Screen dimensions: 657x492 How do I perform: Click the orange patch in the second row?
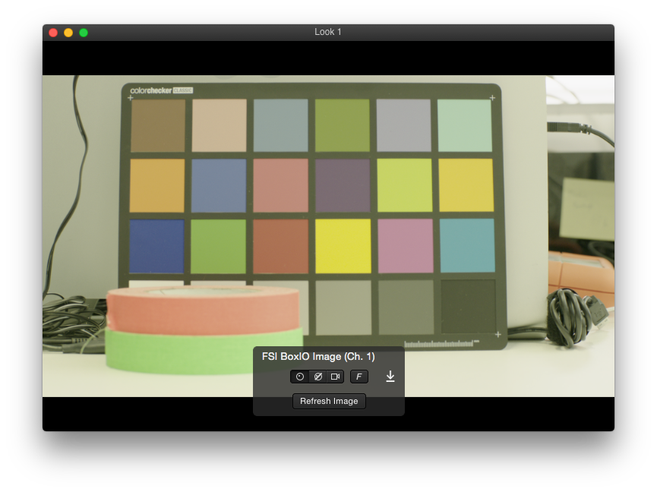(156, 185)
